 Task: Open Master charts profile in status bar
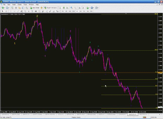click(x=76, y=117)
